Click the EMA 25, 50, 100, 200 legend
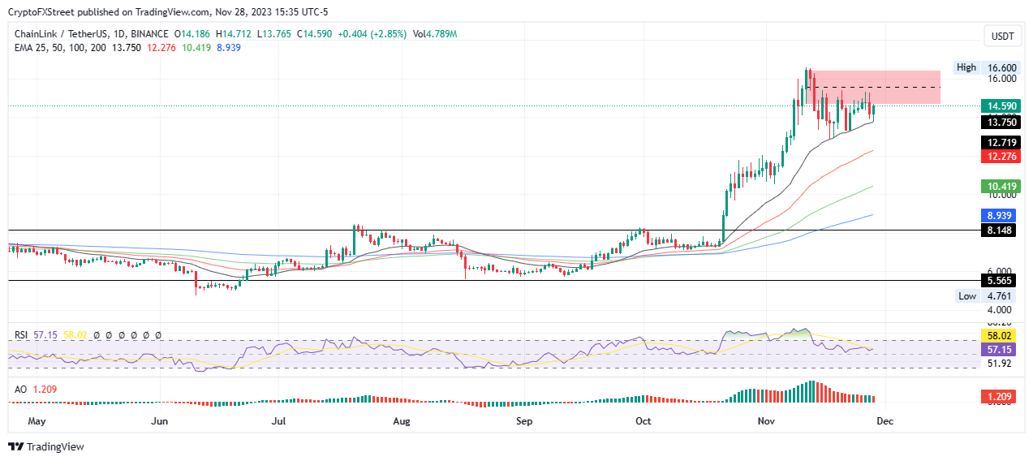This screenshot has height=461, width=1033. (61, 48)
